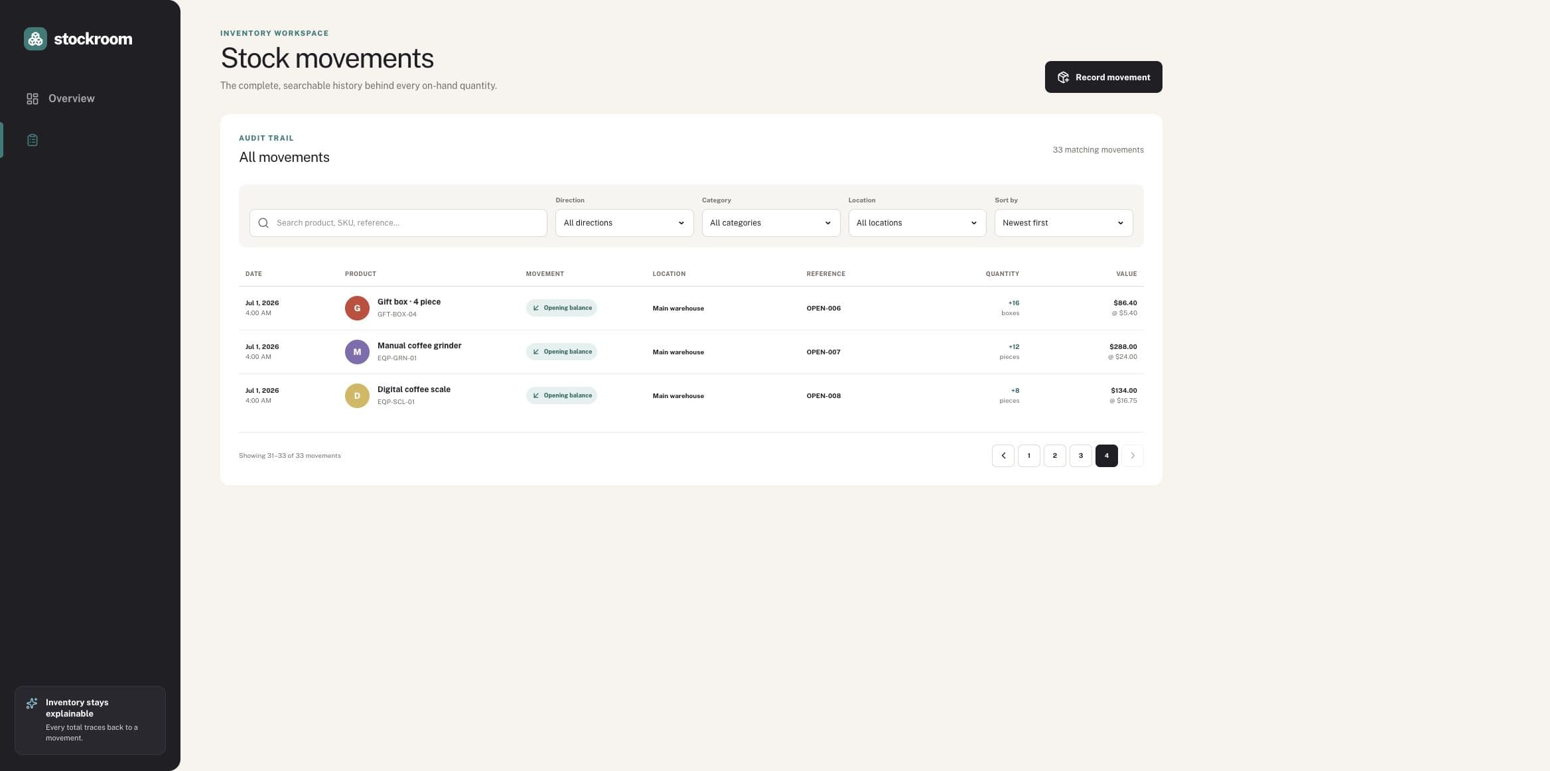Open the Category dropdown All categories
Viewport: 1550px width, 771px height.
[770, 223]
